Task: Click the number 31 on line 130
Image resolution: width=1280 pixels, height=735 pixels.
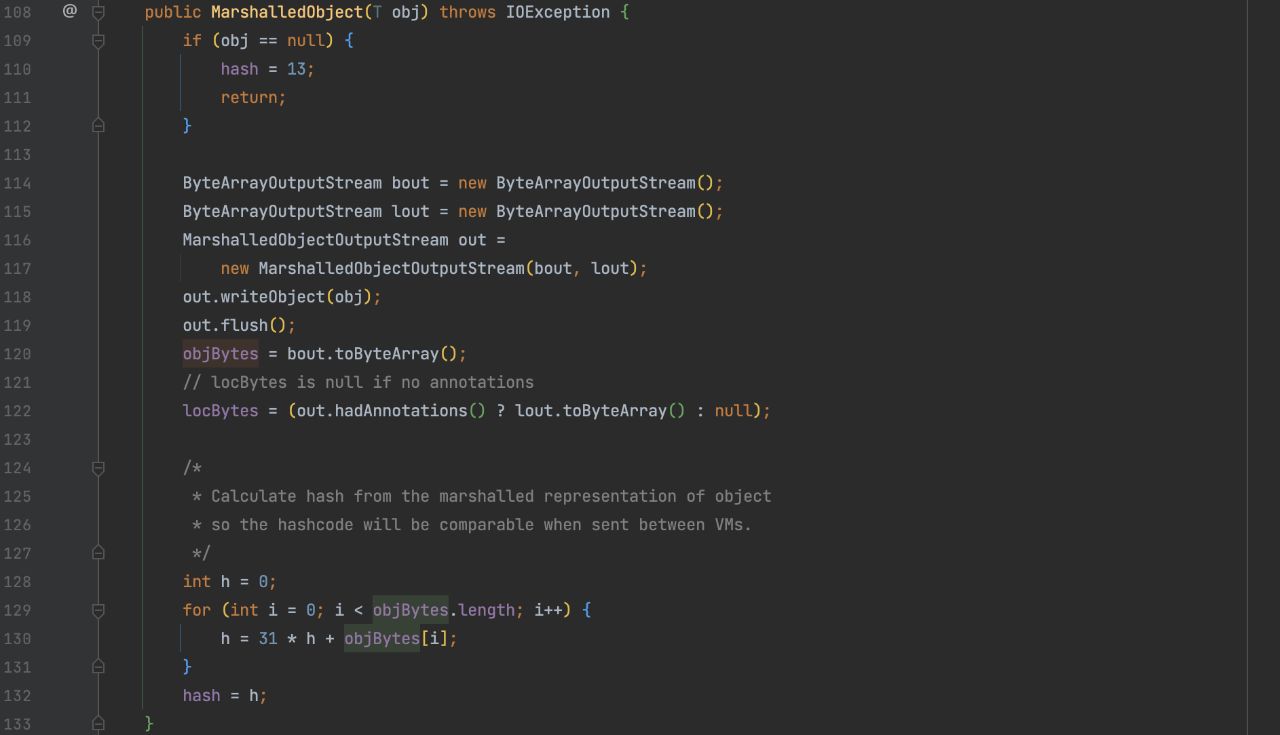Action: click(x=268, y=639)
